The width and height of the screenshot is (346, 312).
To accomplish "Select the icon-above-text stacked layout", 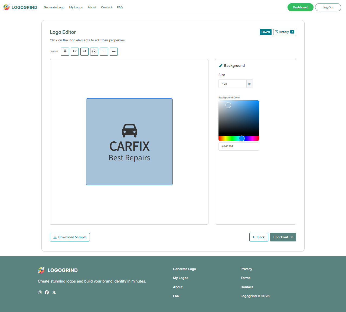I will pyautogui.click(x=65, y=51).
